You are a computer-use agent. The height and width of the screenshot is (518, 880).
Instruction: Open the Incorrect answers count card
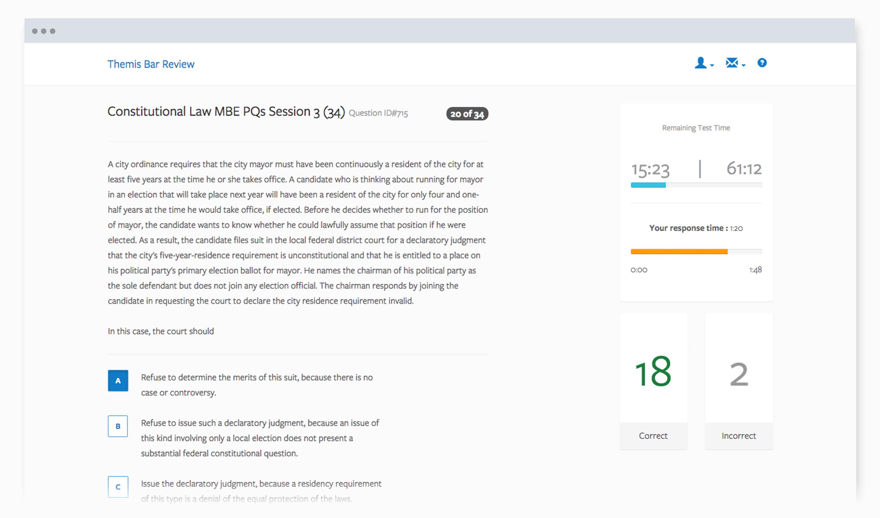click(x=739, y=381)
